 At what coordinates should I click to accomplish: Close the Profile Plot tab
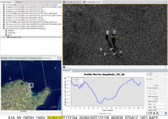coord(71,71)
